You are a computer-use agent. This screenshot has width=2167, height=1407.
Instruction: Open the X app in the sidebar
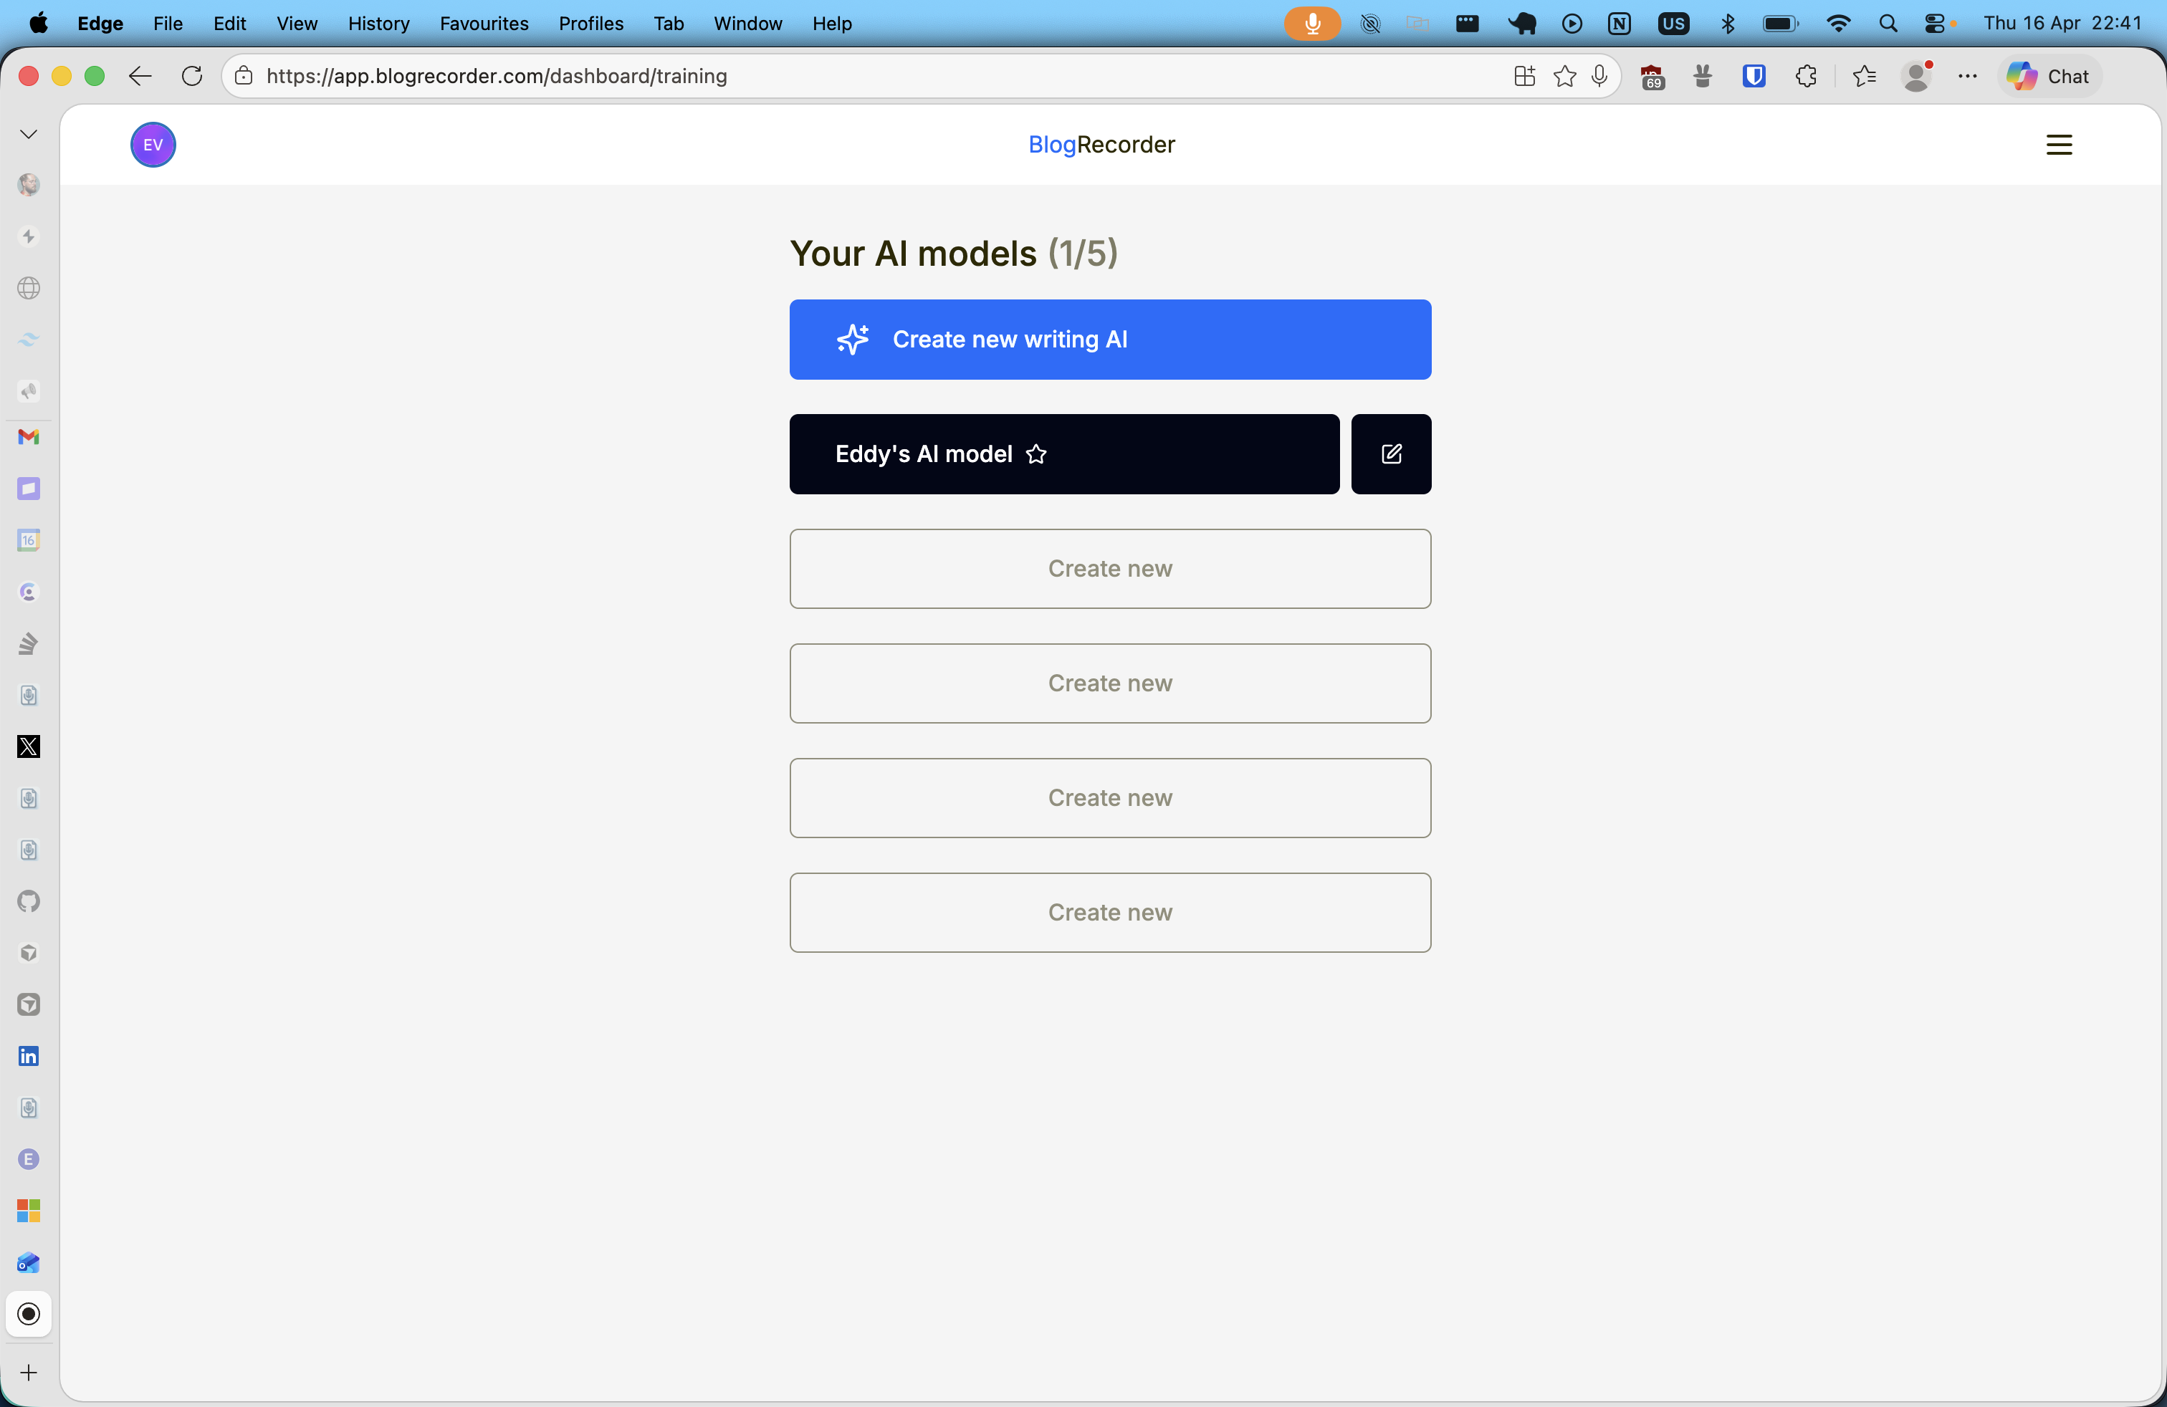28,746
